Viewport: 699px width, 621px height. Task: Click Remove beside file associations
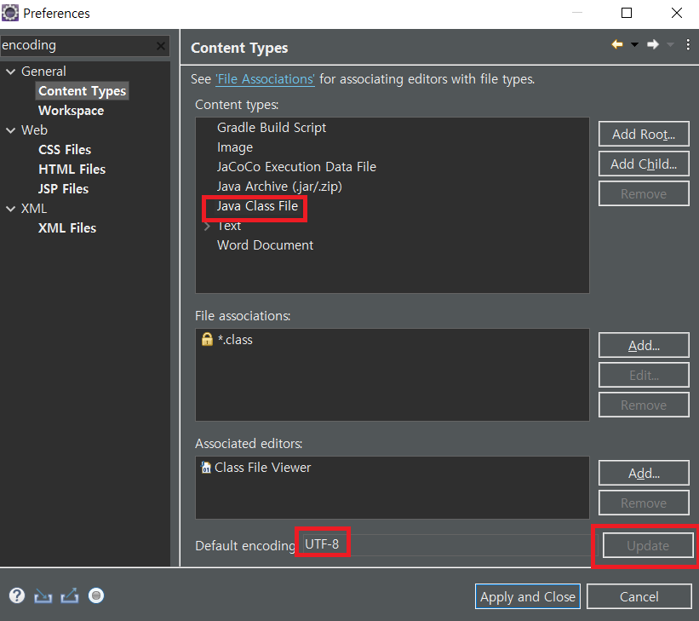pyautogui.click(x=644, y=405)
